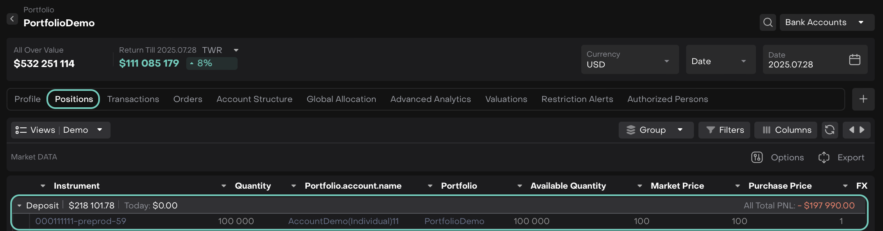Click the left arrow column scroller
The image size is (883, 231).
[x=851, y=130]
